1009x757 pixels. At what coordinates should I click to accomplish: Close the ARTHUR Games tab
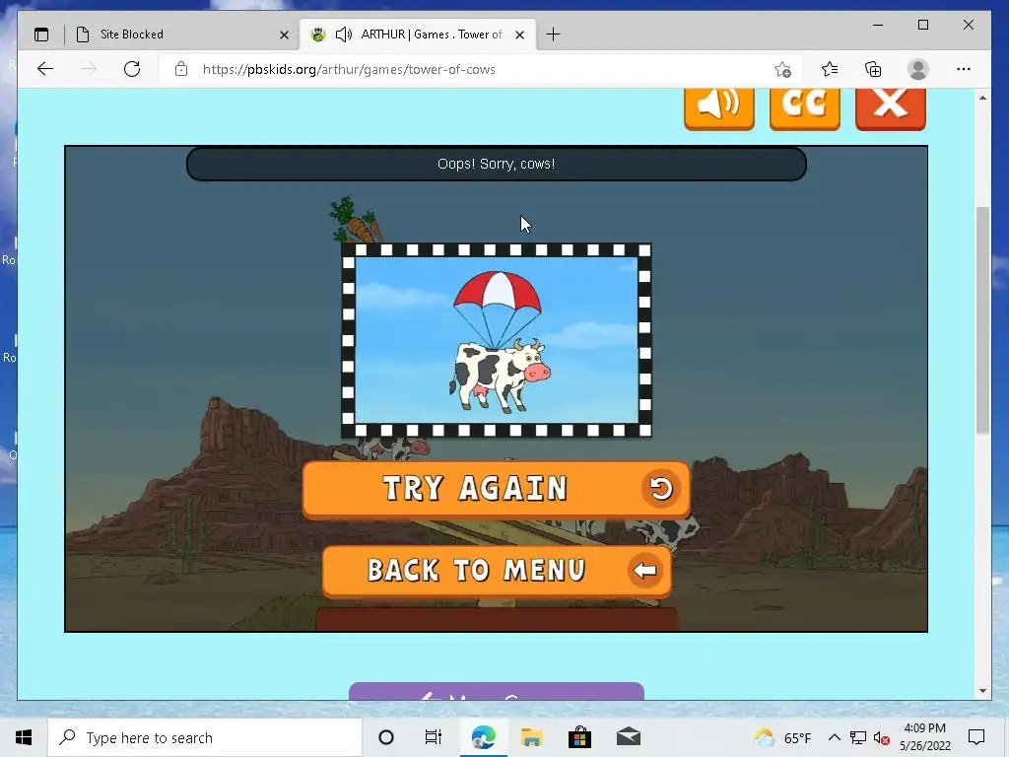click(x=520, y=34)
